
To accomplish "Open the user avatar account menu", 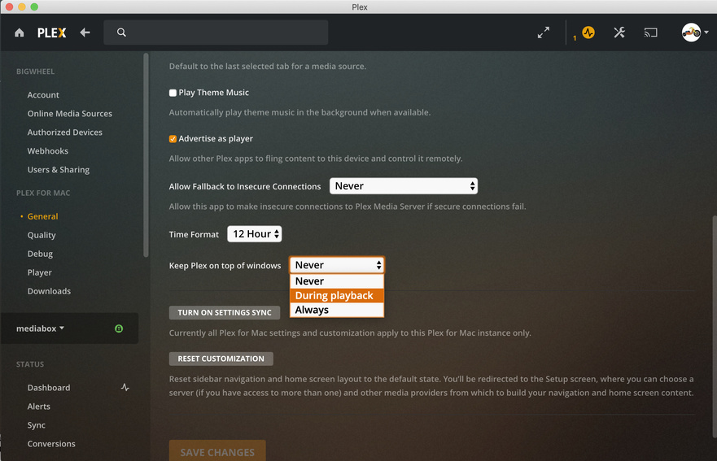I will pyautogui.click(x=691, y=33).
